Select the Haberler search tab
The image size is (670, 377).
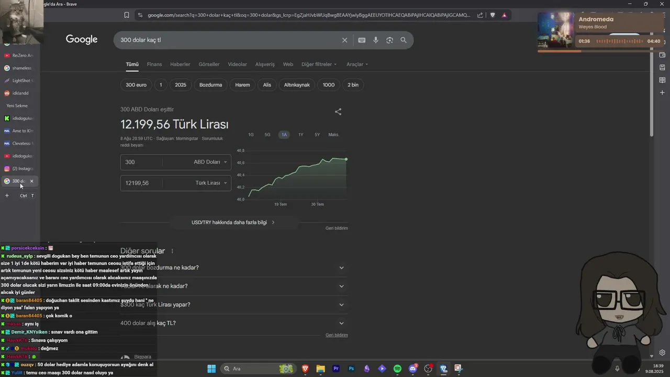180,64
